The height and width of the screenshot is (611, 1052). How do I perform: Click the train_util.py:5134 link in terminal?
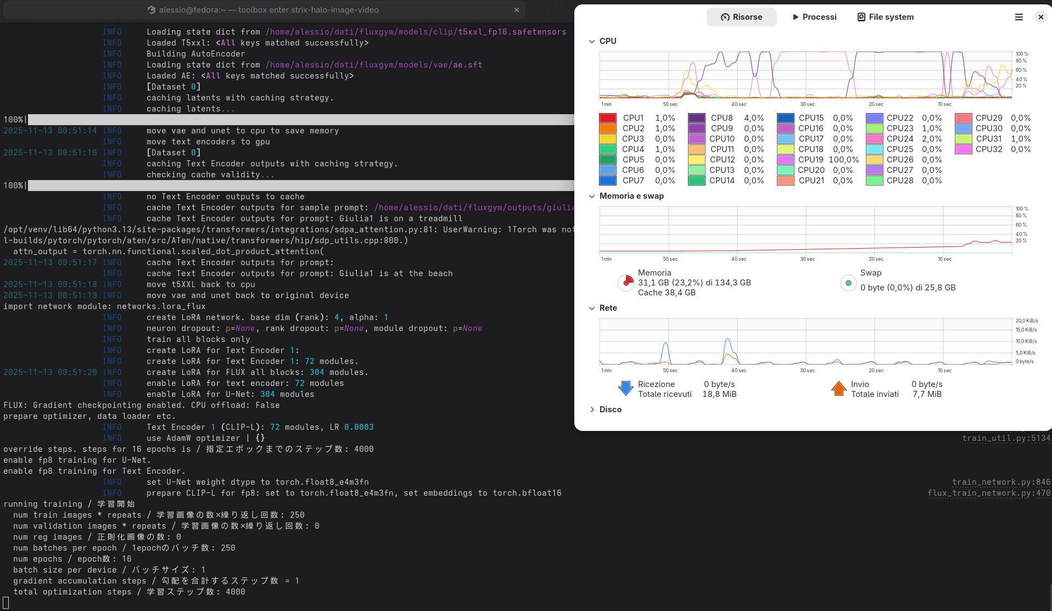tap(1006, 438)
